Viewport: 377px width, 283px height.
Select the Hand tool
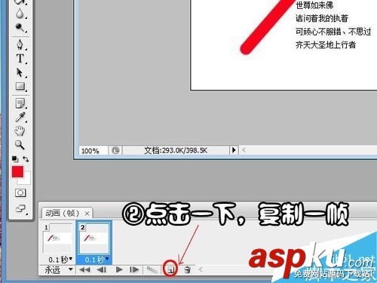pyautogui.click(x=20, y=131)
